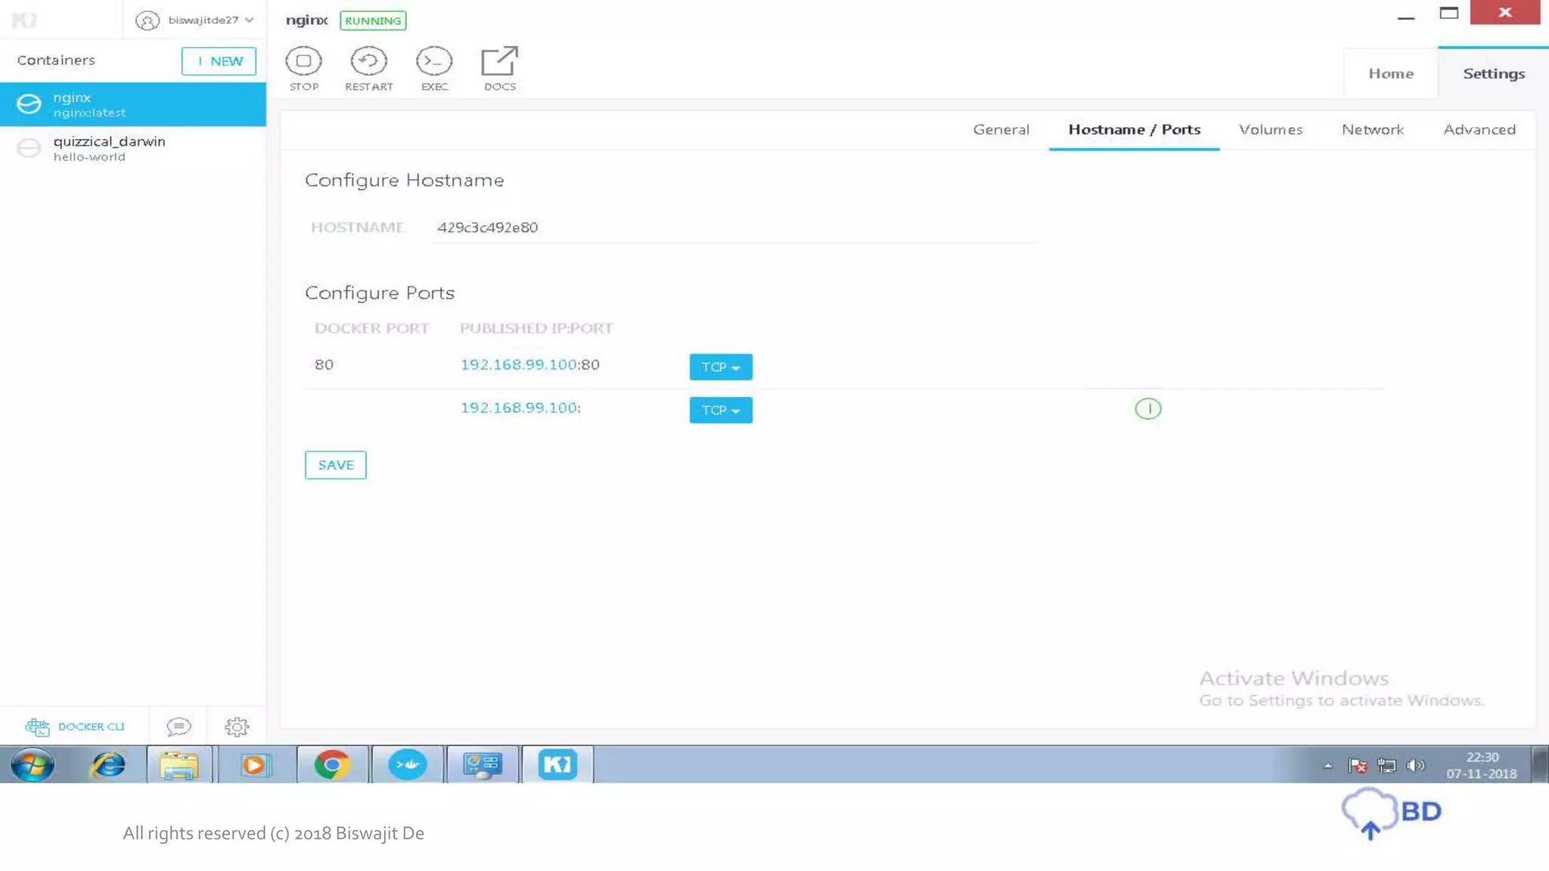Create a NEW container
This screenshot has width=1549, height=871.
tap(219, 61)
